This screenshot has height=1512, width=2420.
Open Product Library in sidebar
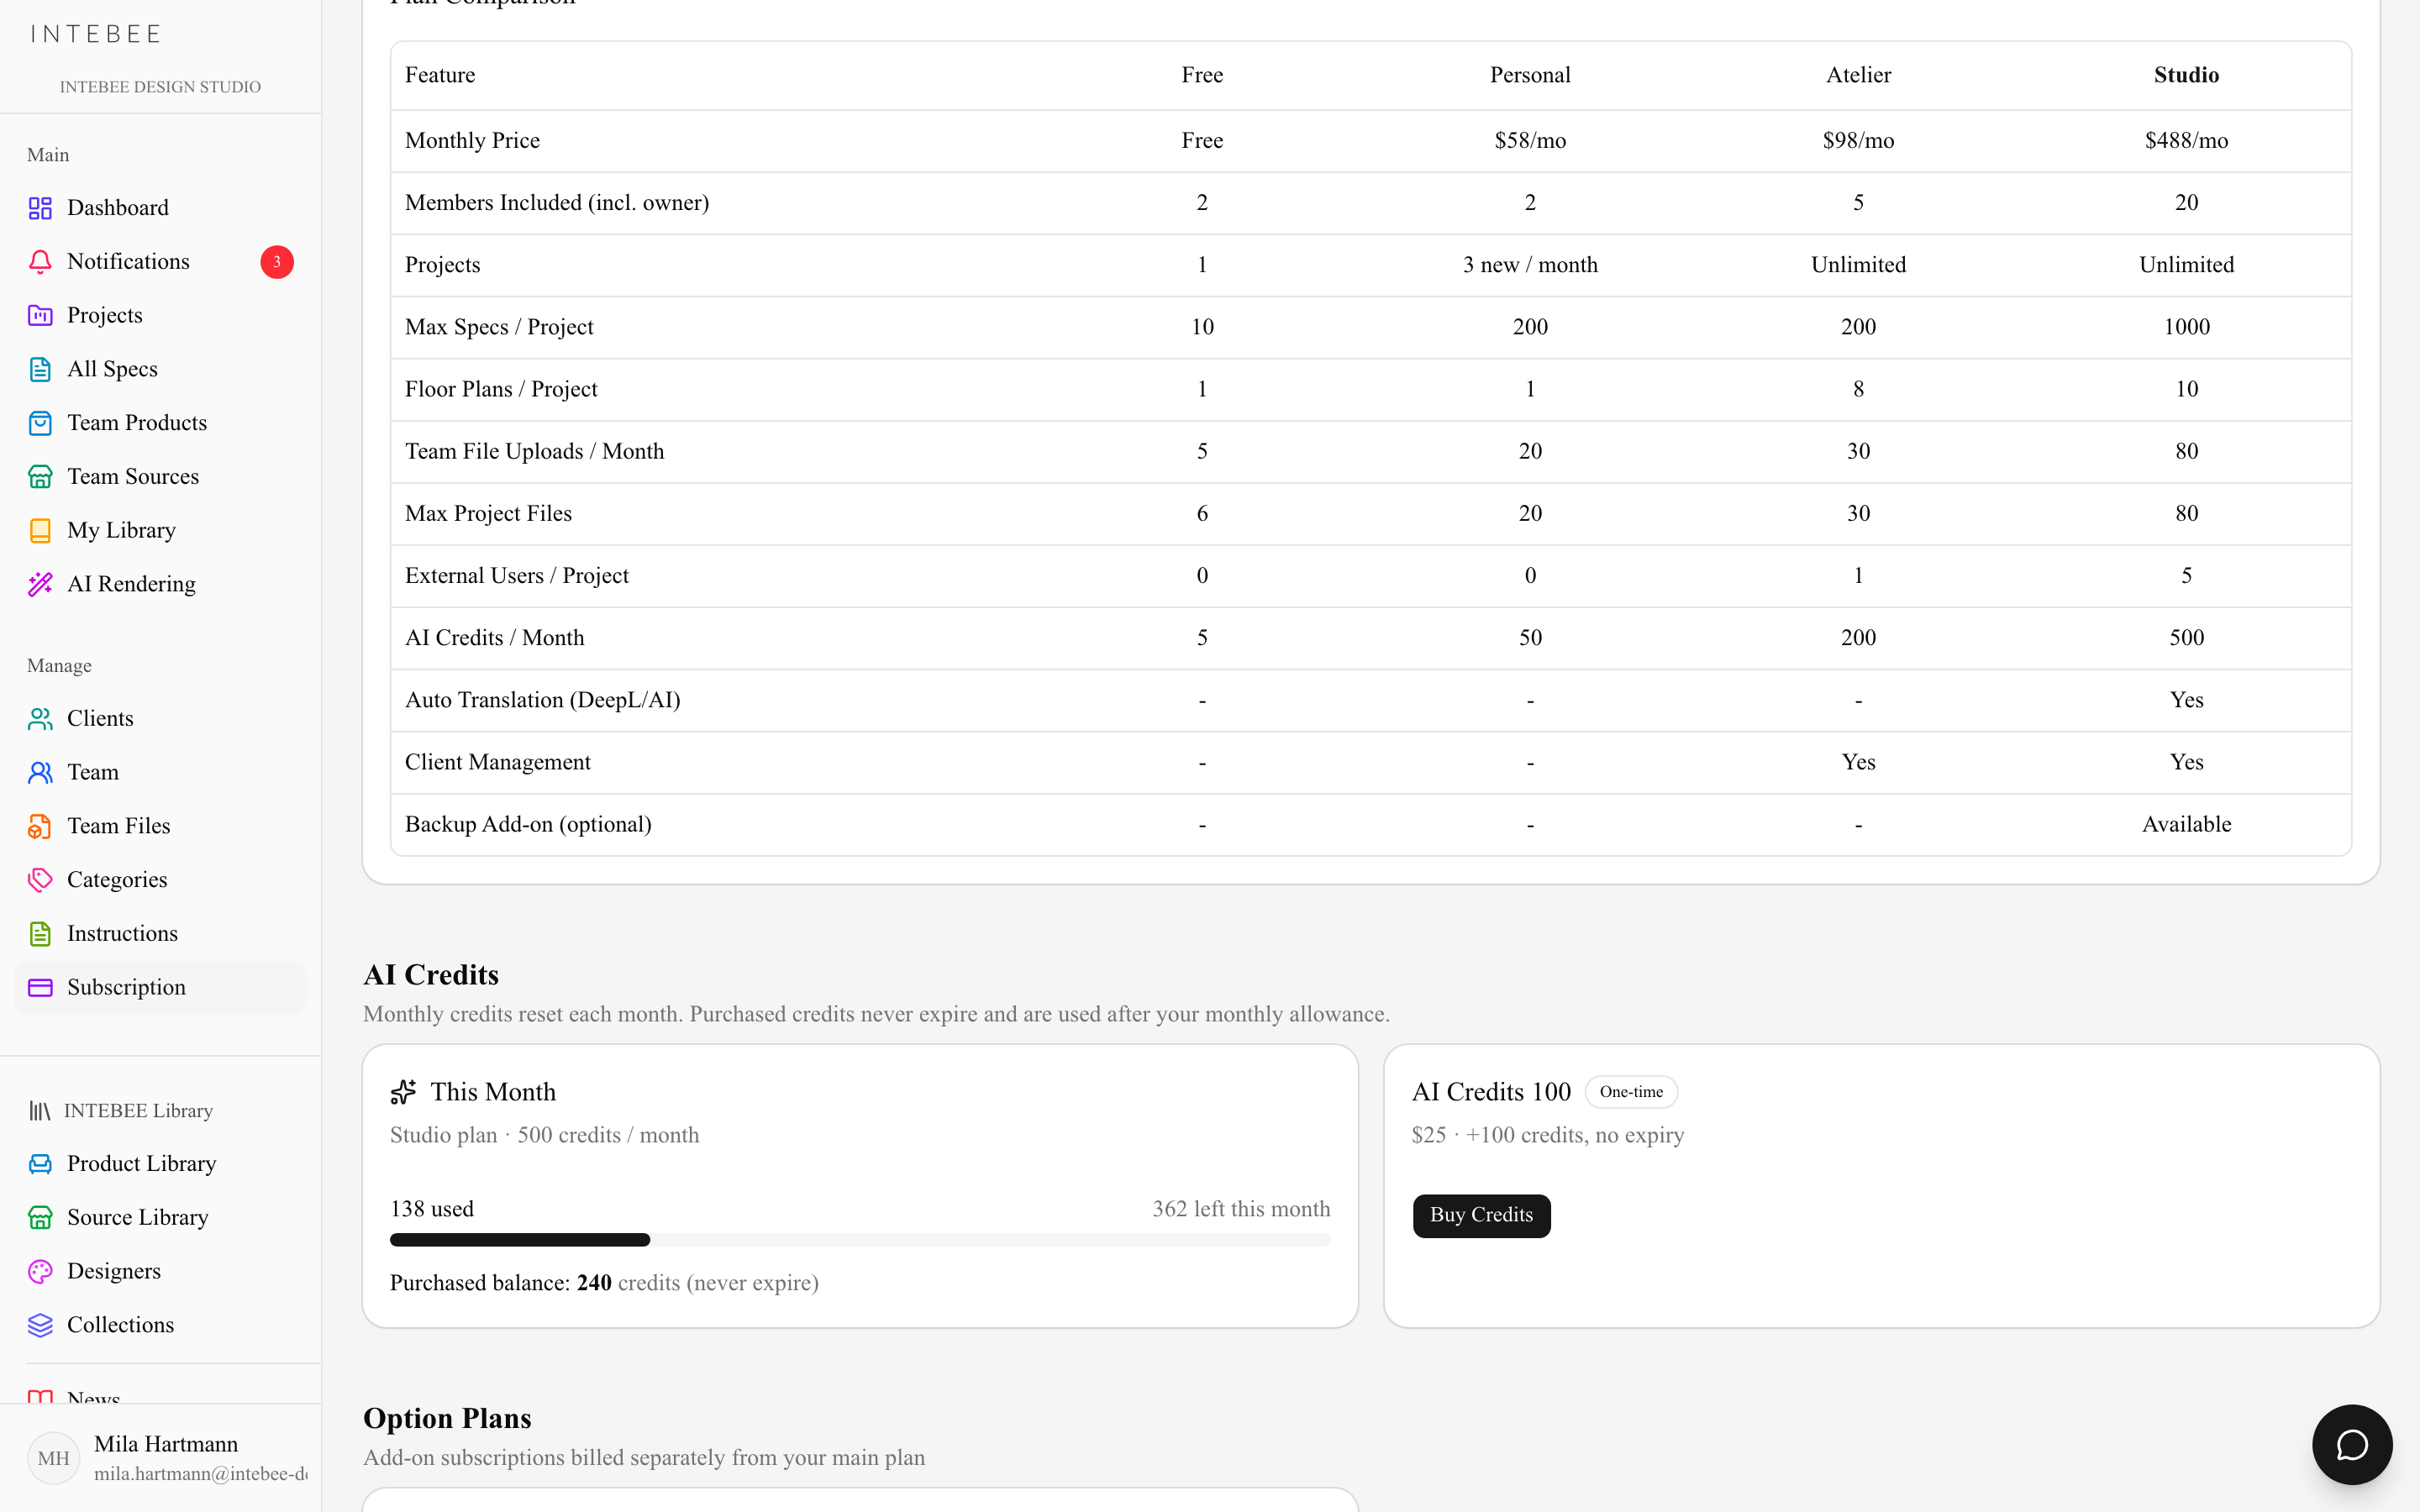[160, 1164]
